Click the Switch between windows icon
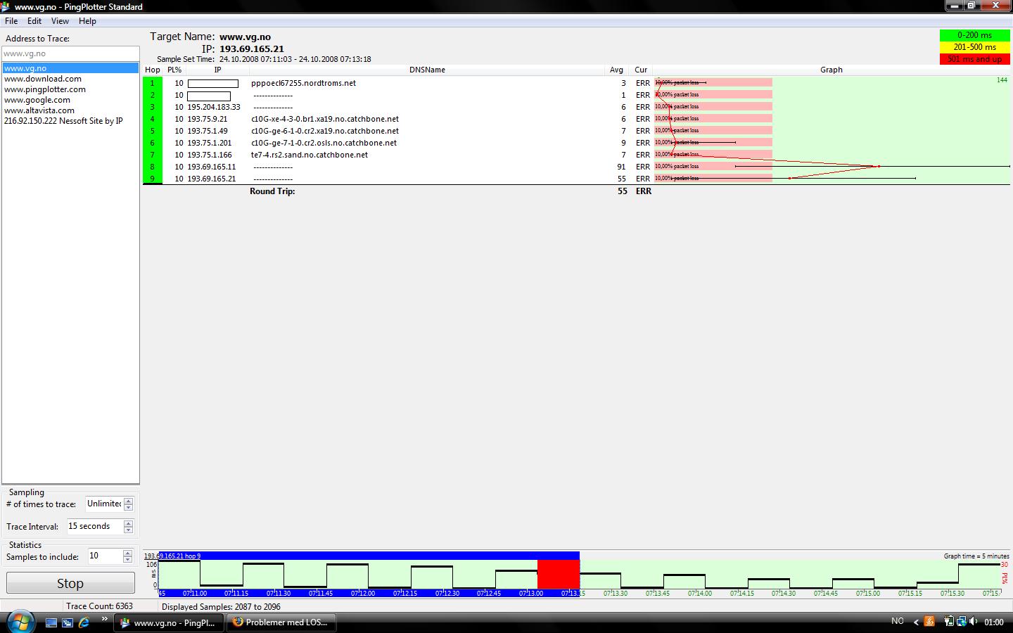The width and height of the screenshot is (1013, 633). click(68, 622)
